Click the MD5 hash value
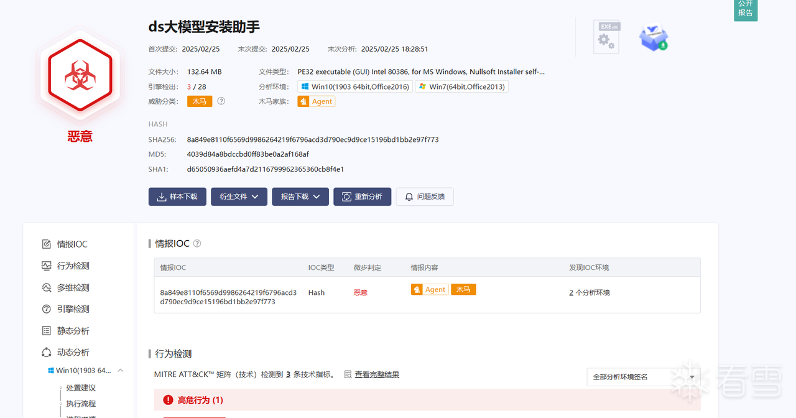 click(x=248, y=154)
